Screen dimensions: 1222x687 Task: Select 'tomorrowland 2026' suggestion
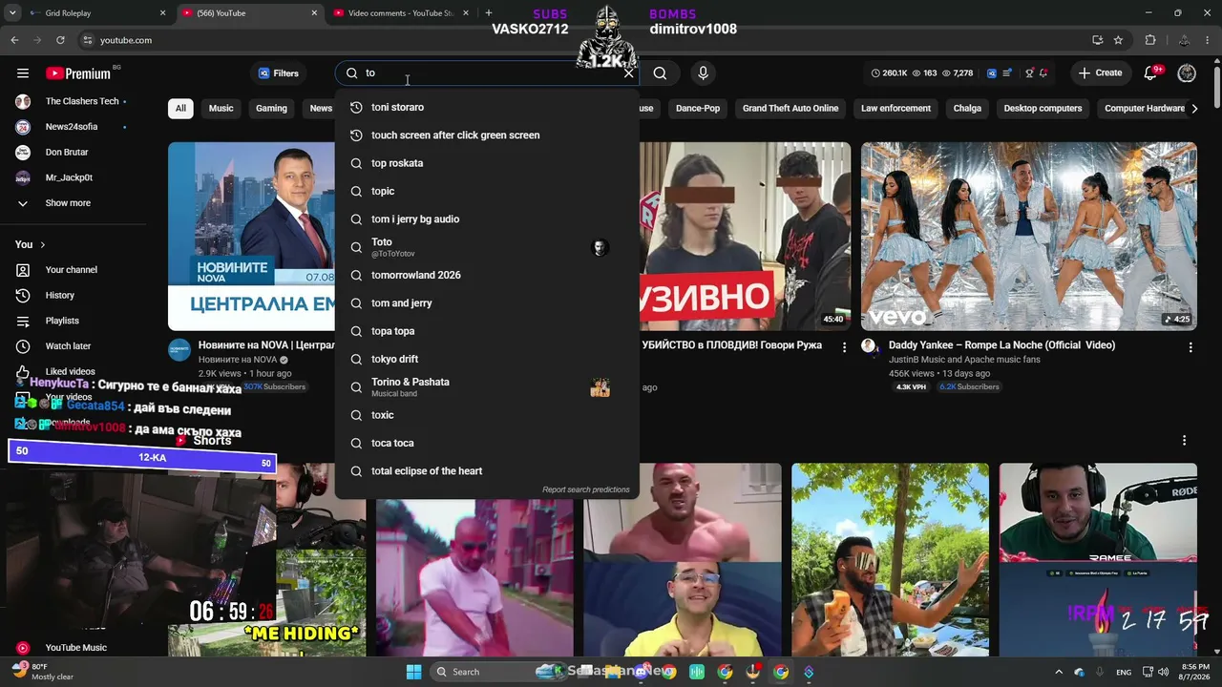[487, 275]
